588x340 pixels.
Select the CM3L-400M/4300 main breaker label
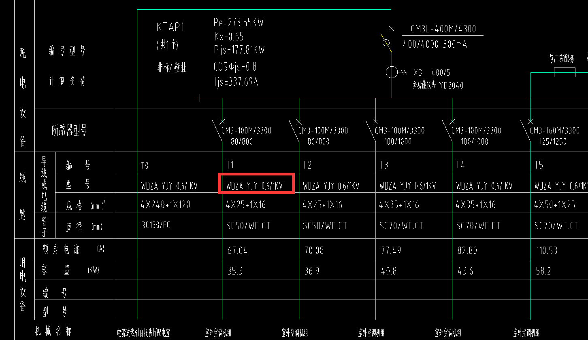click(x=443, y=29)
